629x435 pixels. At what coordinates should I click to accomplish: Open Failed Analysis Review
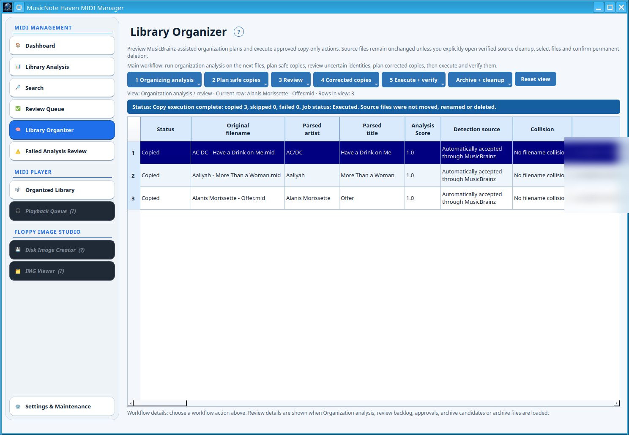click(x=62, y=151)
